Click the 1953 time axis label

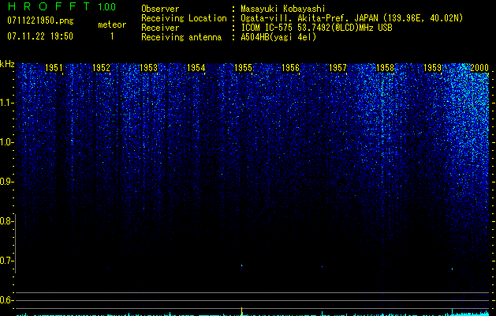(x=148, y=68)
